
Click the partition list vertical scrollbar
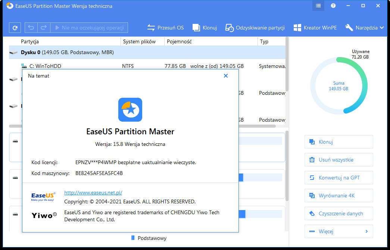(287, 64)
